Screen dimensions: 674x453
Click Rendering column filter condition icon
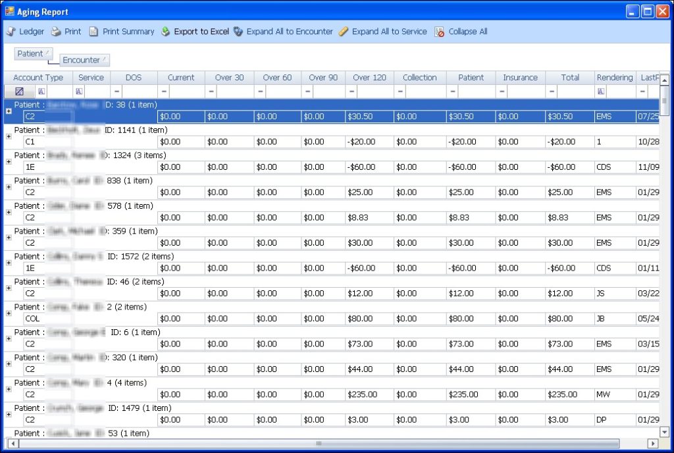(x=601, y=91)
